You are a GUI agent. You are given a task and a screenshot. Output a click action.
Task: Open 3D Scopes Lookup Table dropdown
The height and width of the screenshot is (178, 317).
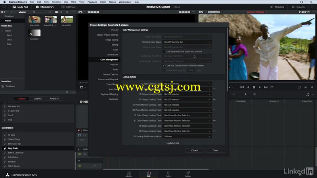coord(187,131)
